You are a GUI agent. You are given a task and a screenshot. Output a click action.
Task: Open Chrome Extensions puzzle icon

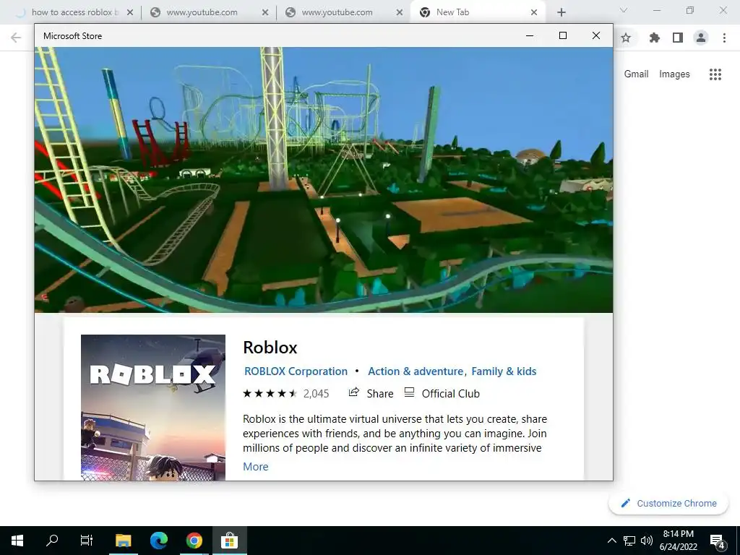654,38
